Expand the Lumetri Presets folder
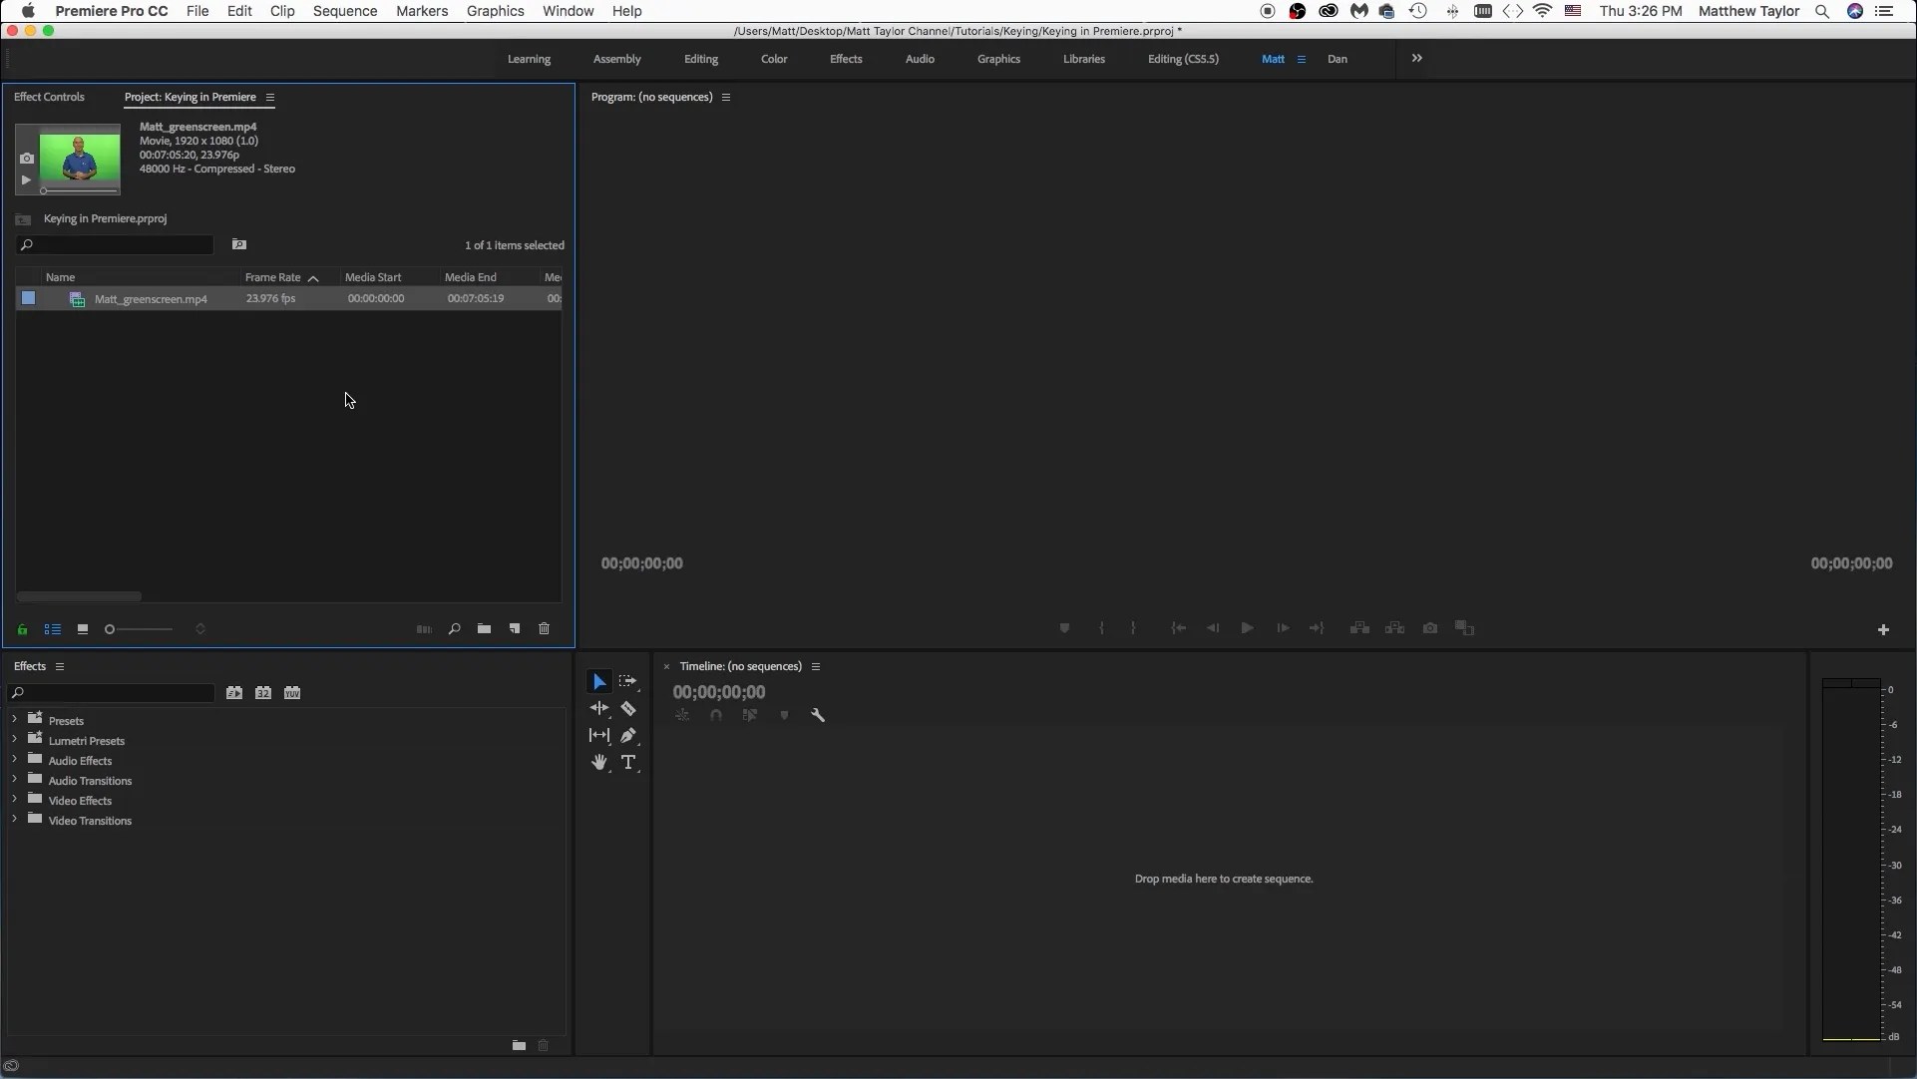Screen dimensions: 1917x1079 click(x=15, y=740)
